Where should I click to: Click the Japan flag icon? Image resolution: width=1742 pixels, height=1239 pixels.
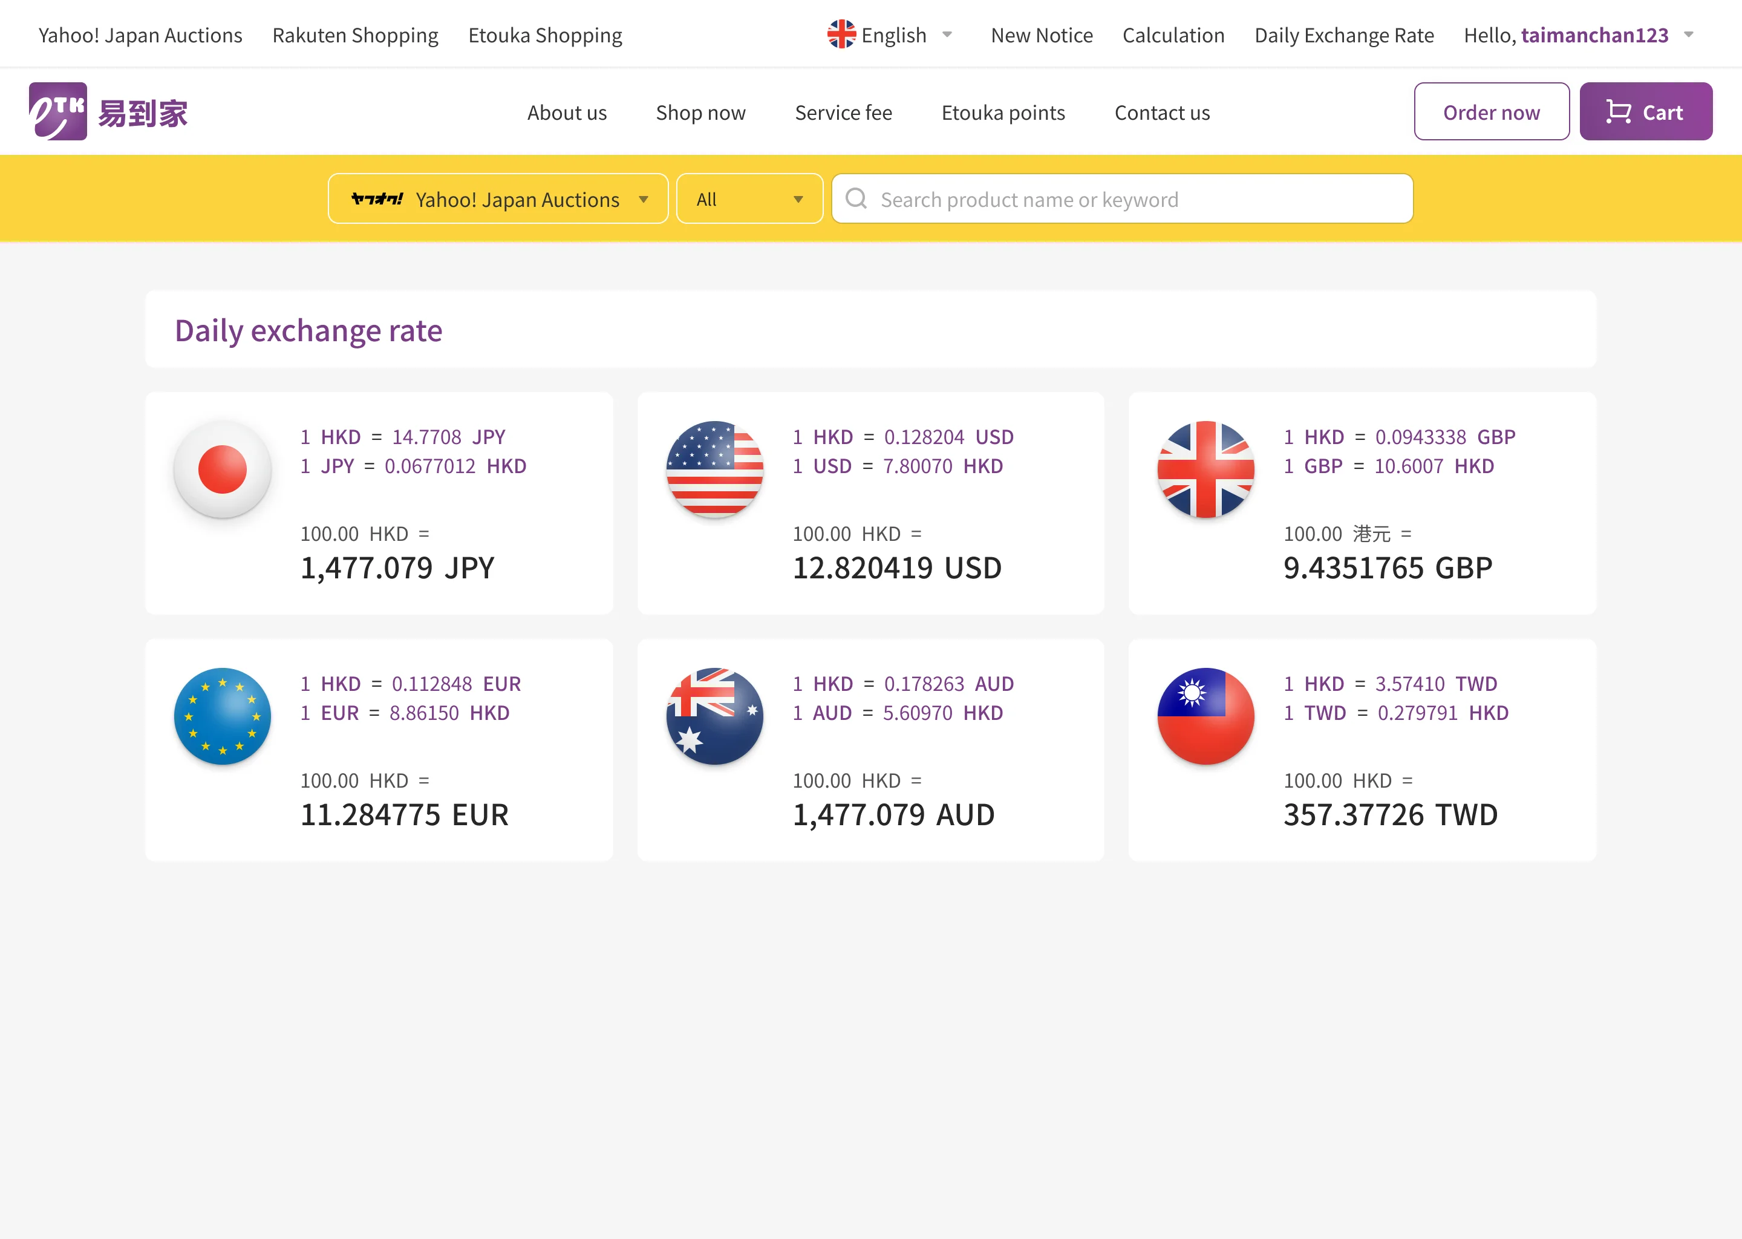coord(222,469)
